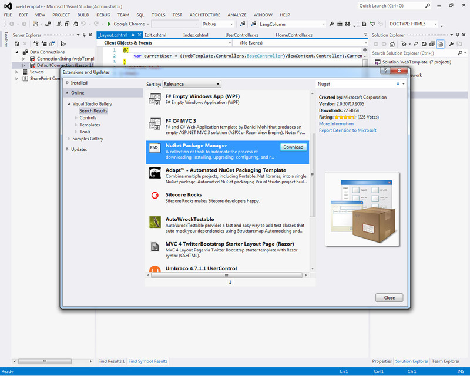Screen dimensions: 470x376
Task: Click the Cut scissors icon
Action: pos(59,24)
